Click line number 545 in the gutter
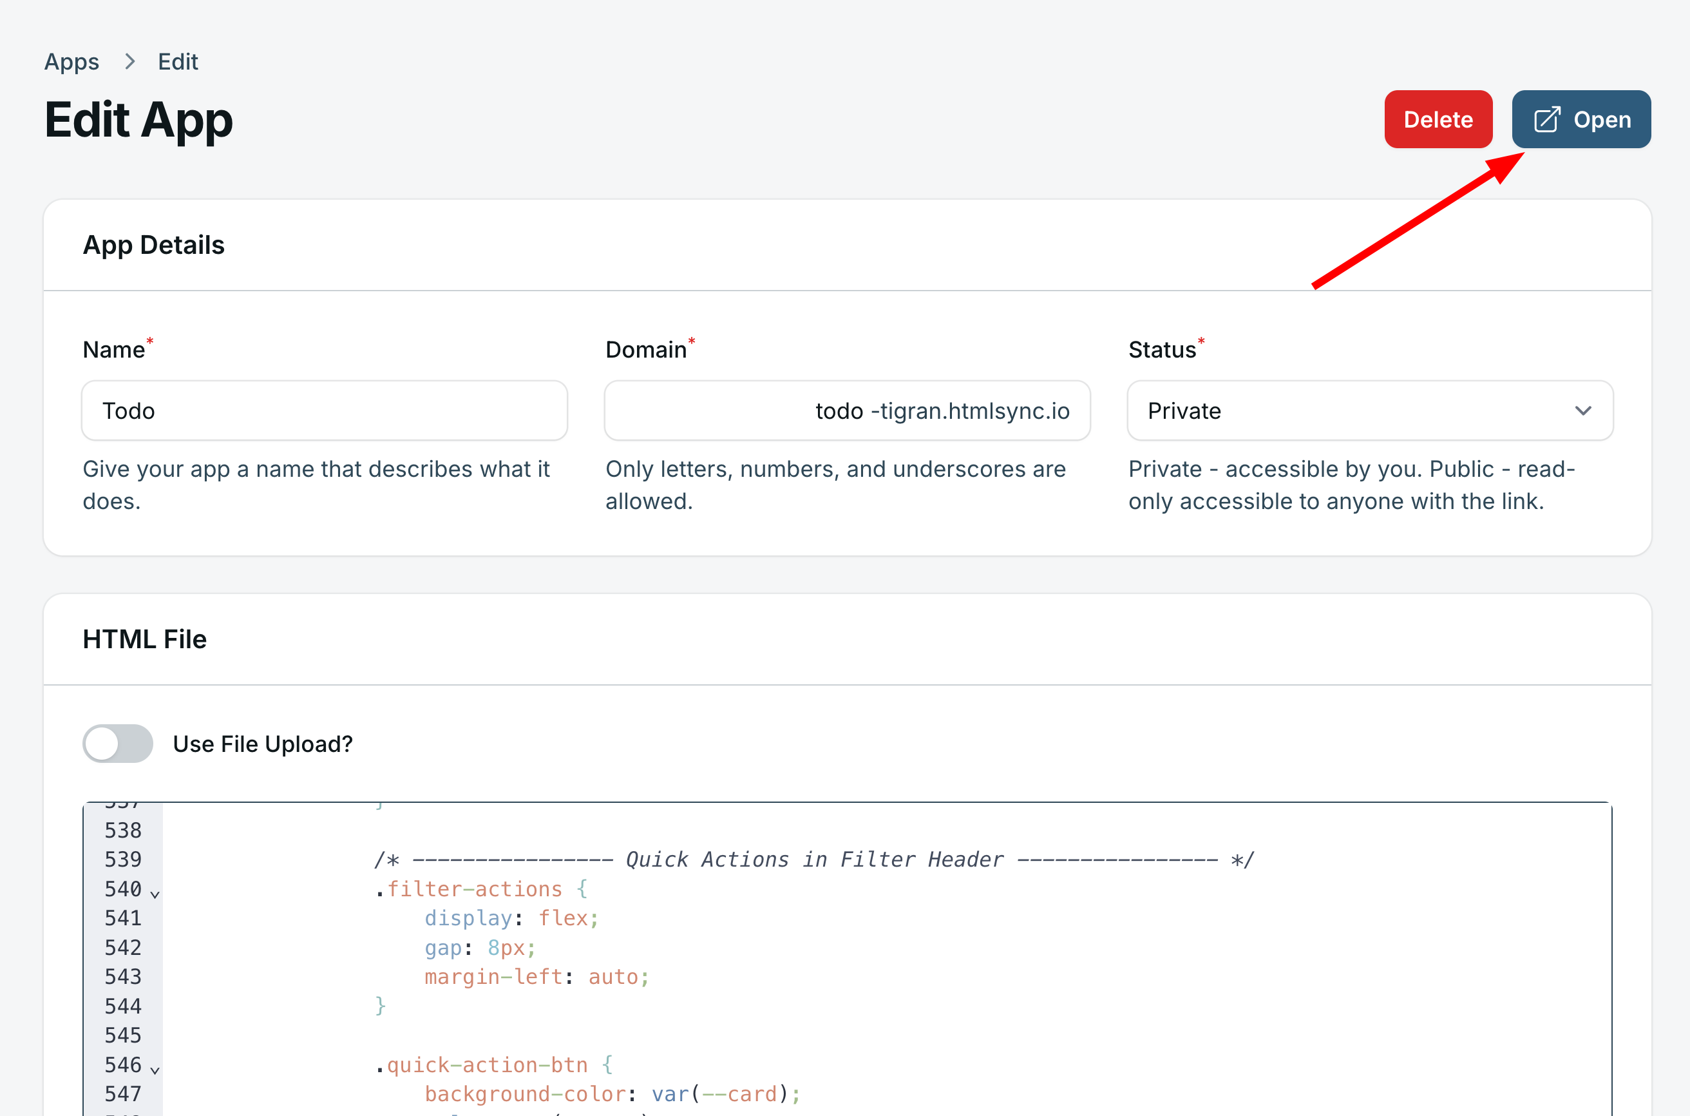1690x1116 pixels. [123, 1035]
